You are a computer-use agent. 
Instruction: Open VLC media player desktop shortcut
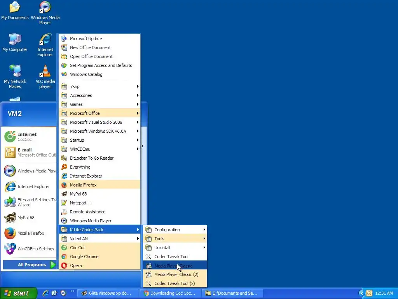click(45, 76)
